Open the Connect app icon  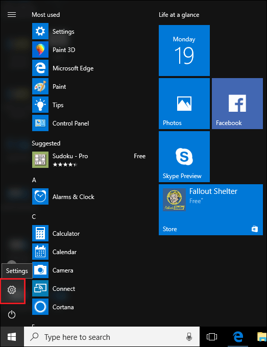pos(40,288)
